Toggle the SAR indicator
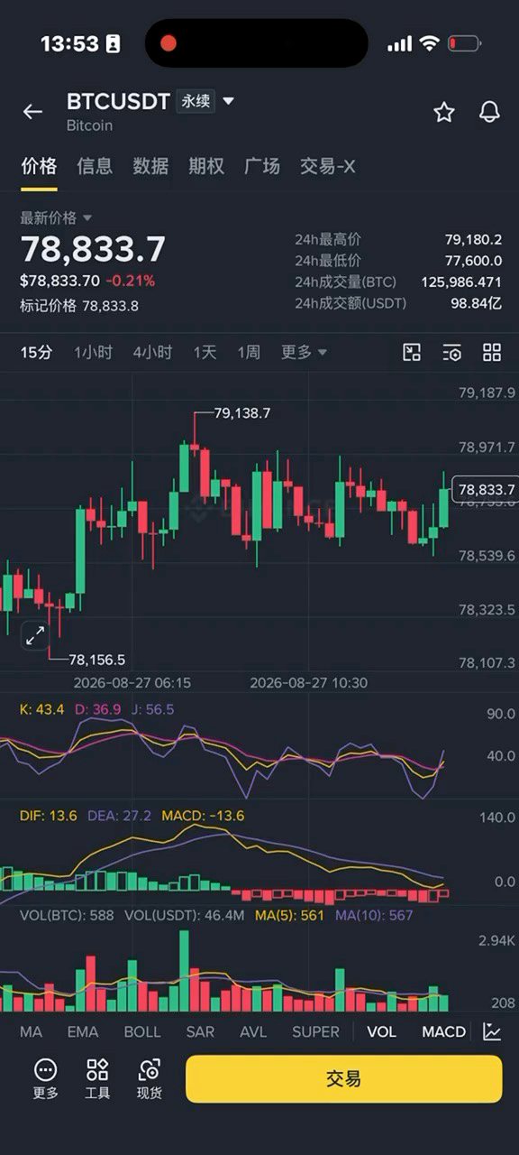This screenshot has height=1155, width=519. pyautogui.click(x=200, y=1031)
